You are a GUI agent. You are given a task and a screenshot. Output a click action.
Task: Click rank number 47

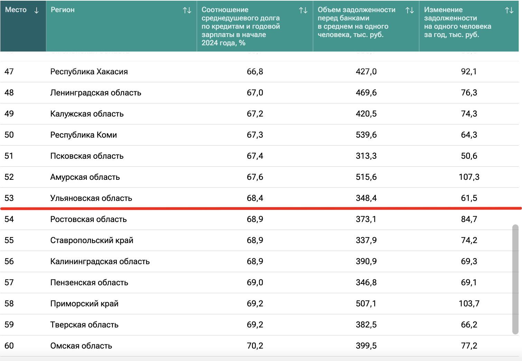pyautogui.click(x=9, y=72)
